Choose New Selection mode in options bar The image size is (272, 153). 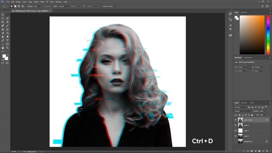[x=11, y=6]
